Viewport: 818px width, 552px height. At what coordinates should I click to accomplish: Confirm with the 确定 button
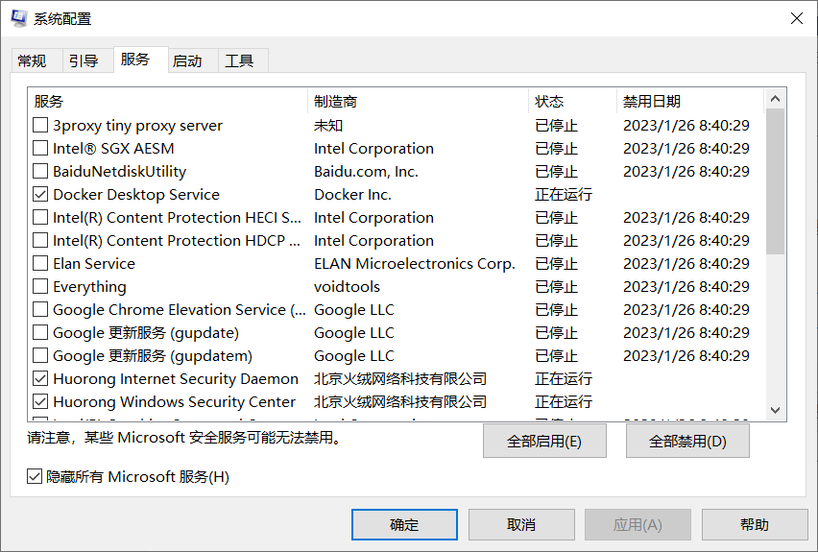404,524
